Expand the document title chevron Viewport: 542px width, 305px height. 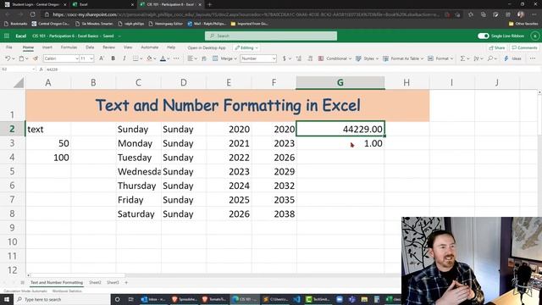(119, 36)
